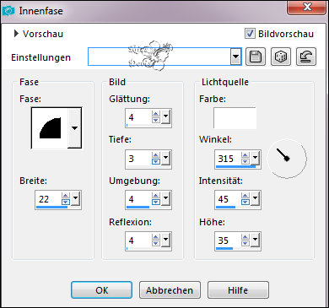The width and height of the screenshot is (329, 308).
Task: Click the save preset floppy disk icon
Action: pos(256,57)
